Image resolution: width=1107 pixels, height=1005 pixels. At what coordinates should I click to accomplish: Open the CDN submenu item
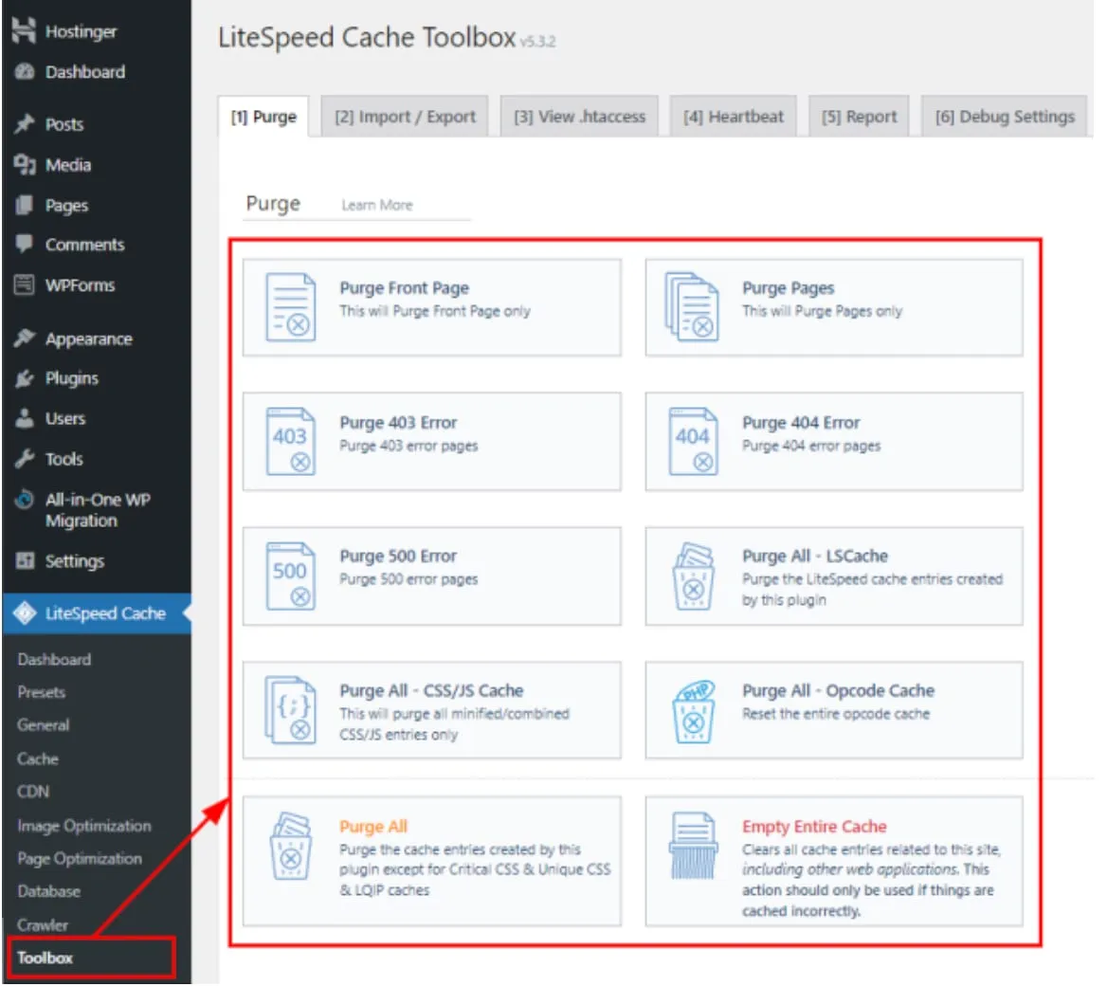(33, 791)
